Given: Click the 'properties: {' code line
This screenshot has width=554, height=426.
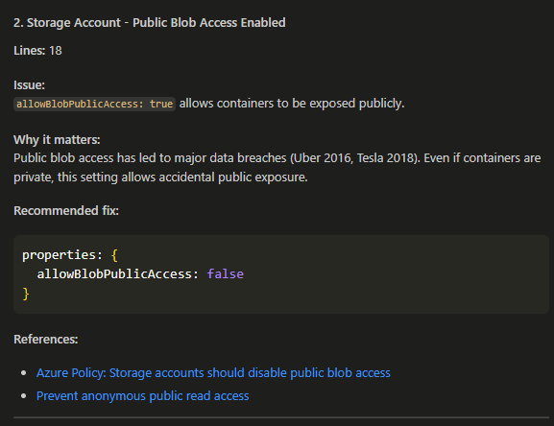Looking at the screenshot, I should [70, 255].
